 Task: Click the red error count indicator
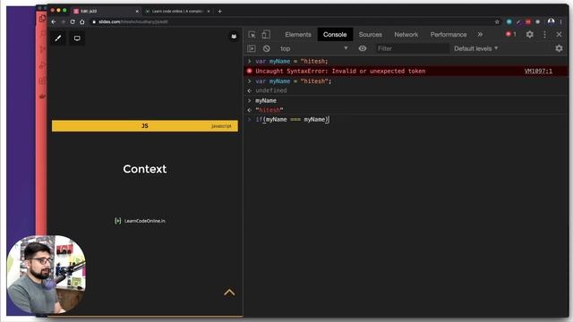[x=511, y=34]
